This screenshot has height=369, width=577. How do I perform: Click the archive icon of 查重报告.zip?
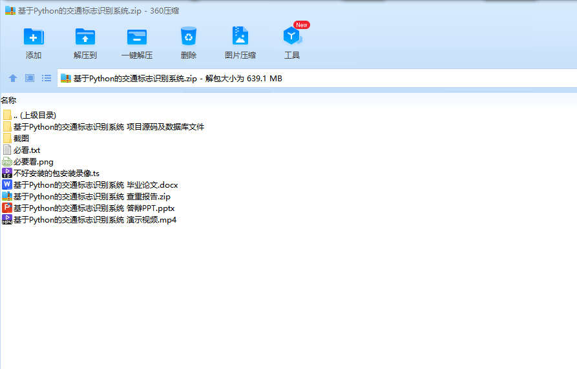point(7,196)
